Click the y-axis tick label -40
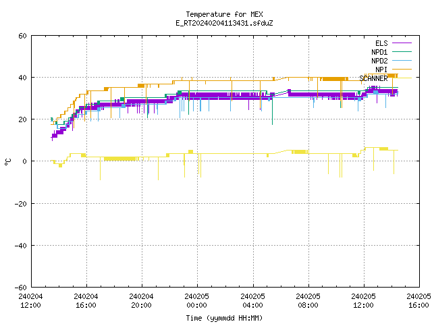This screenshot has width=432, height=324. pyautogui.click(x=21, y=246)
